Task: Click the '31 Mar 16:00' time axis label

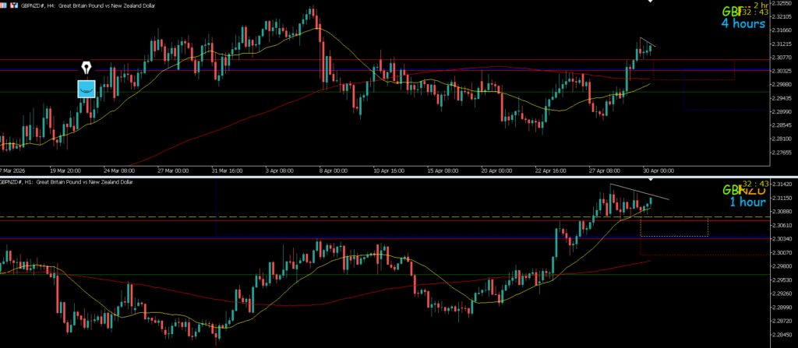Action: tap(225, 171)
